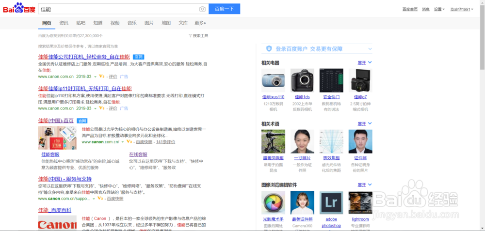
Task: Click shield icon in login banner
Action: pos(269,49)
